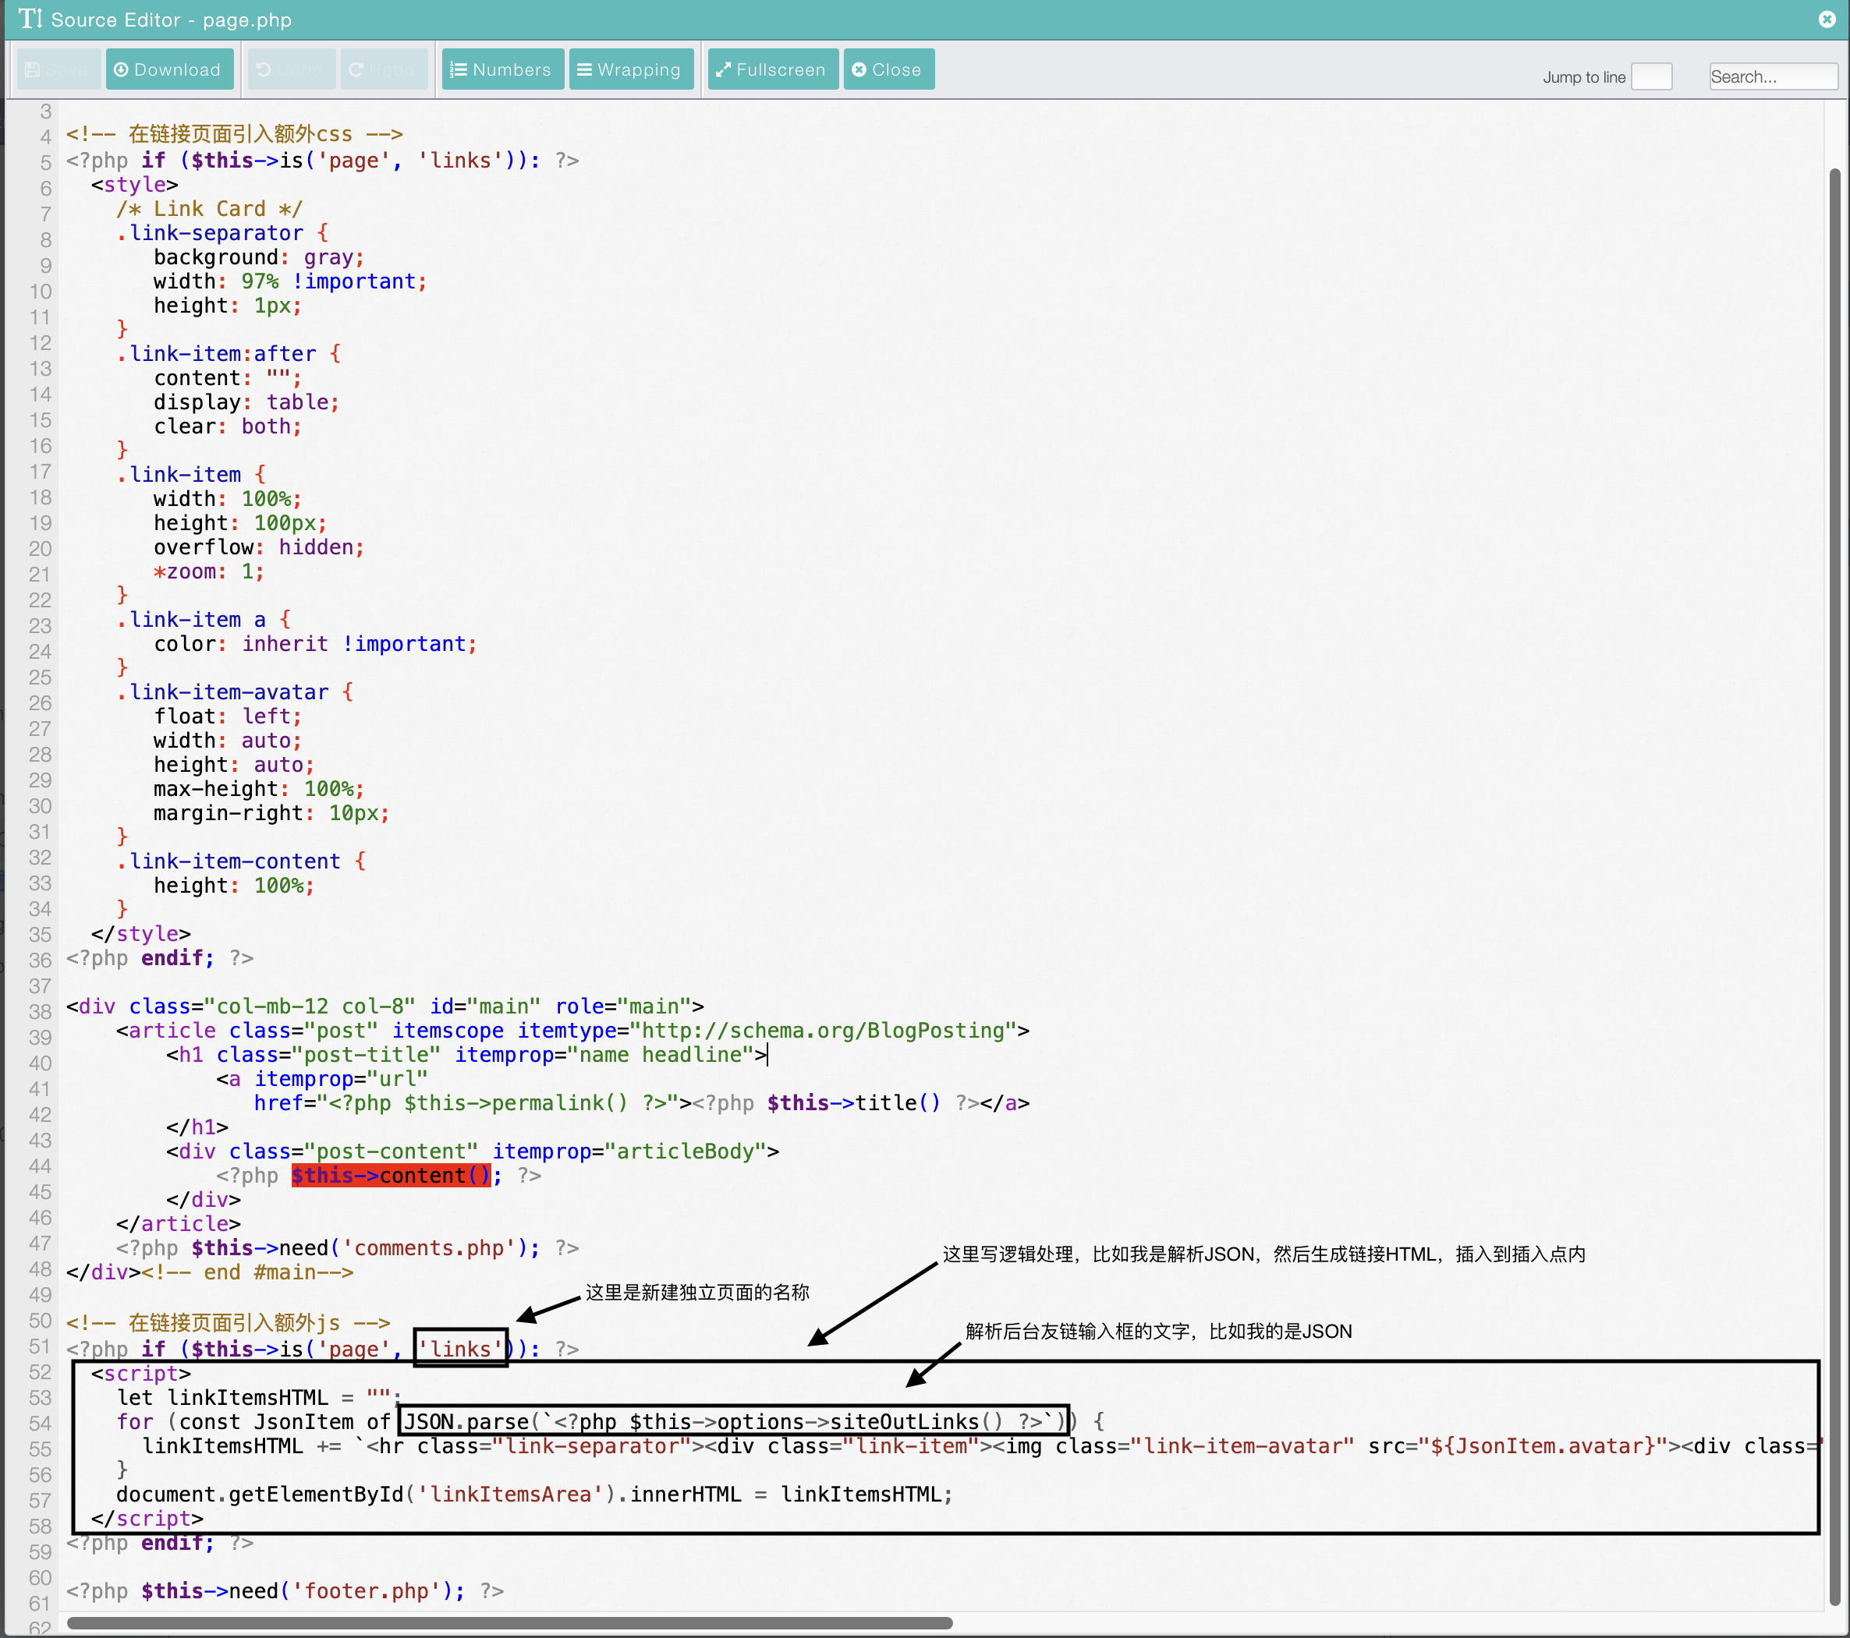The width and height of the screenshot is (1850, 1638).
Task: Click line number 20 in the gutter
Action: [x=41, y=548]
